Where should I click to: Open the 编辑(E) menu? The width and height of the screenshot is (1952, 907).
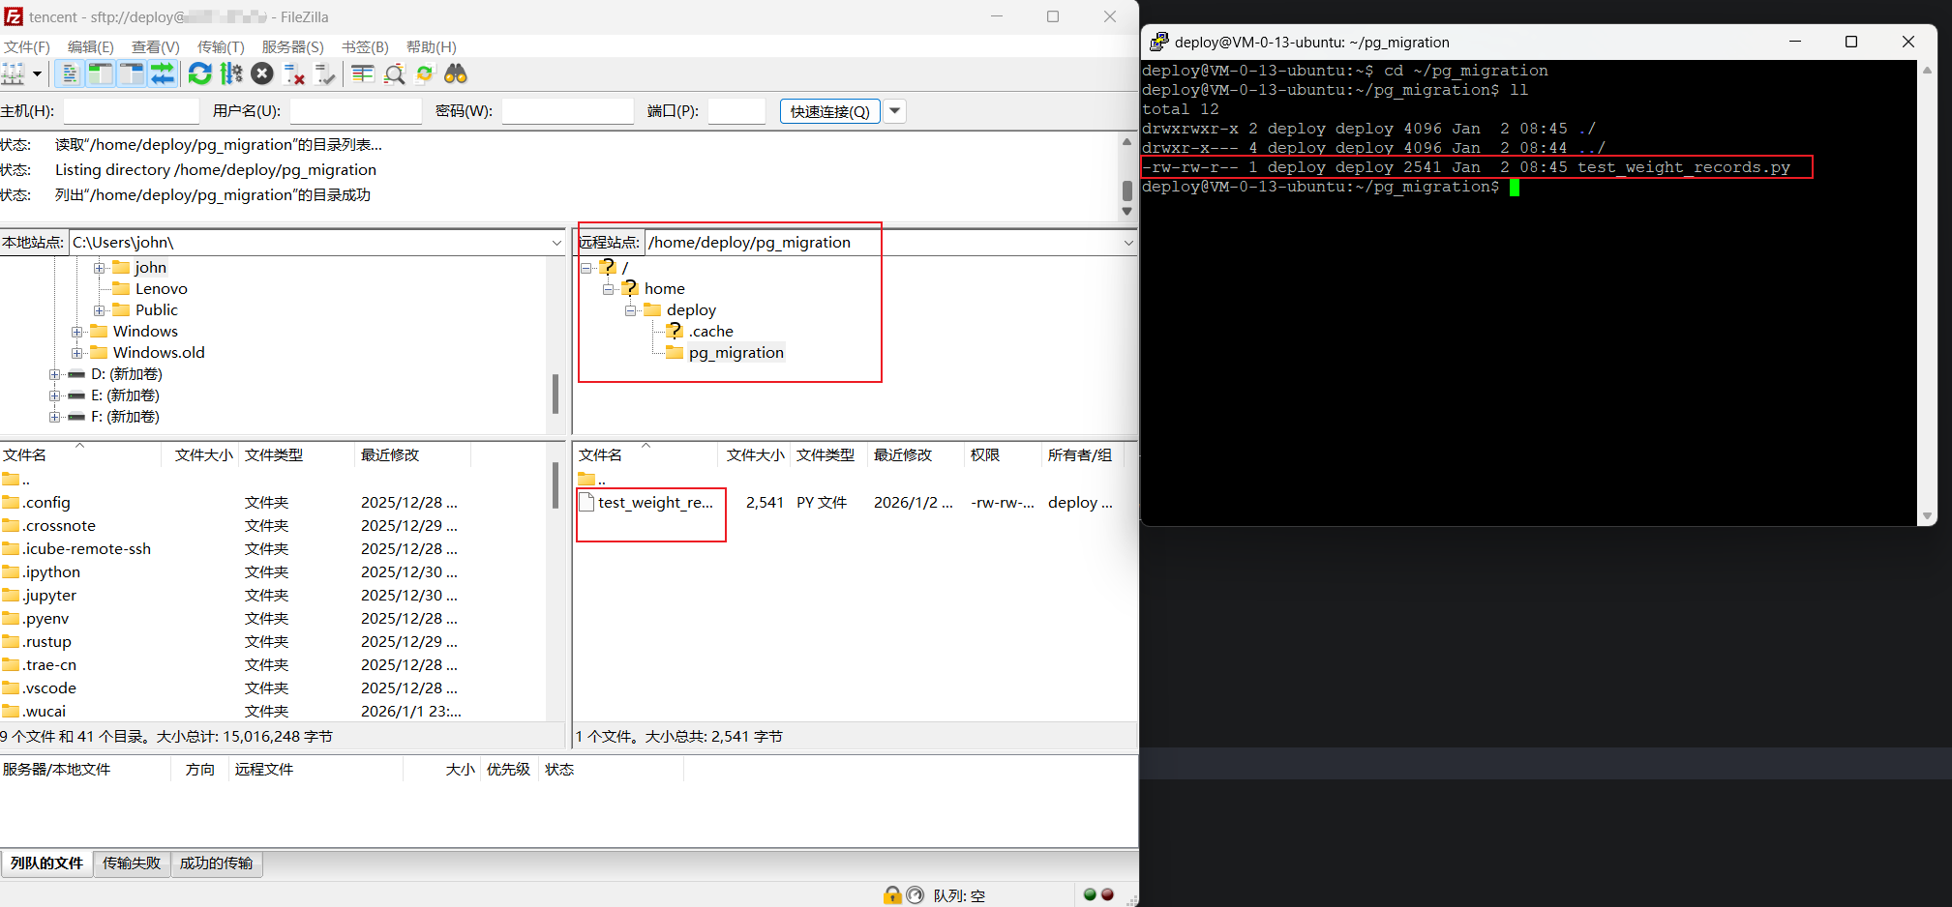tap(91, 46)
